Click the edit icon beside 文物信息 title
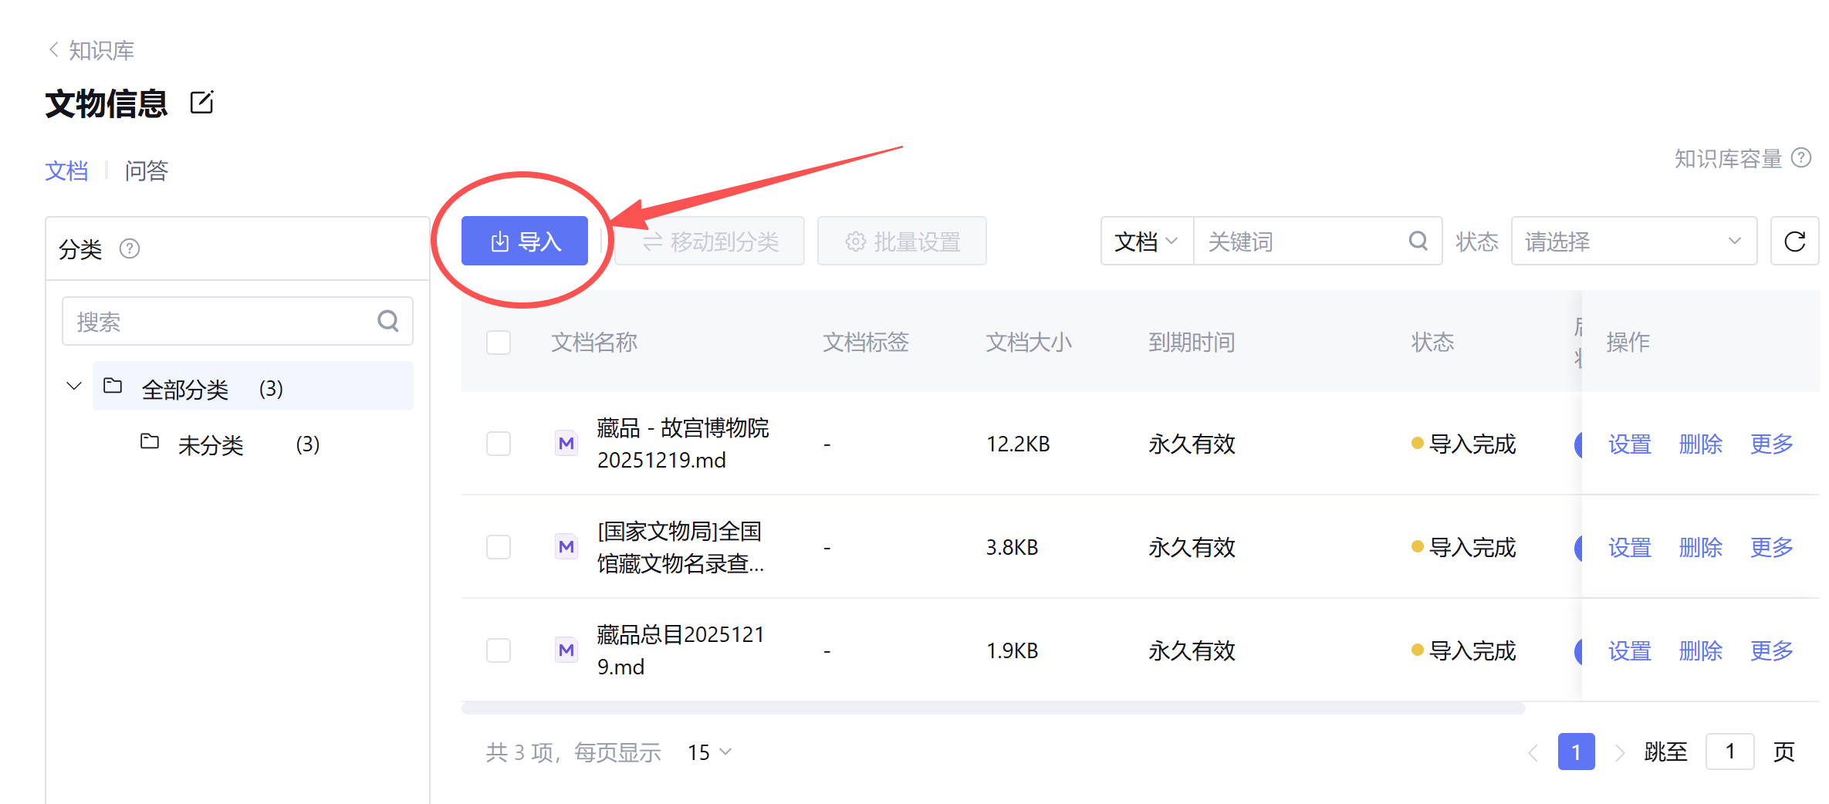1829x804 pixels. click(202, 103)
